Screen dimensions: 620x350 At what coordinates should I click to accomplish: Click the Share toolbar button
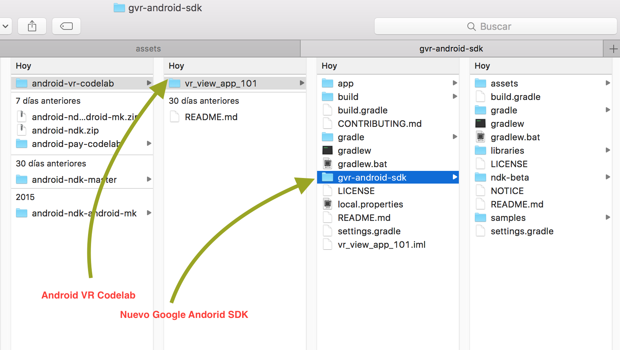tap(32, 26)
